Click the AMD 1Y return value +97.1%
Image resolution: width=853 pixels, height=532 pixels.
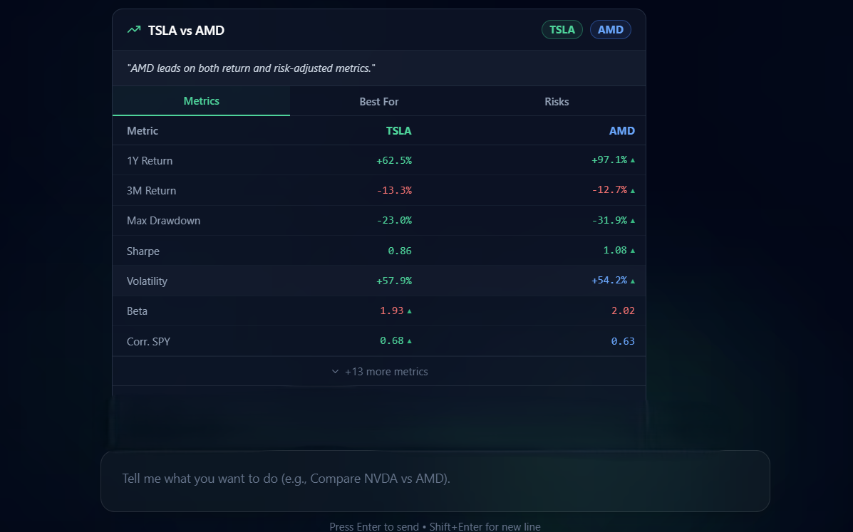(x=609, y=160)
